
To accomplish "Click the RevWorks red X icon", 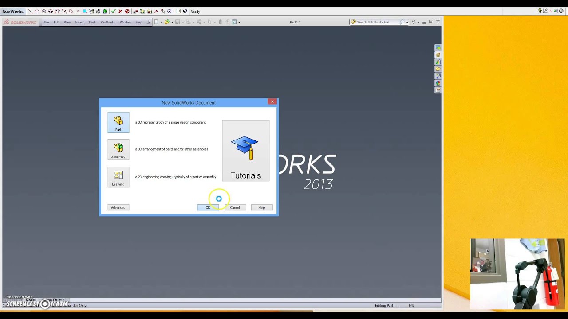I will click(x=120, y=11).
